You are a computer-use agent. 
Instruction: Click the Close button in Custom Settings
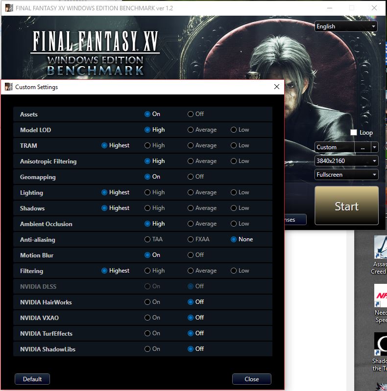tap(252, 379)
